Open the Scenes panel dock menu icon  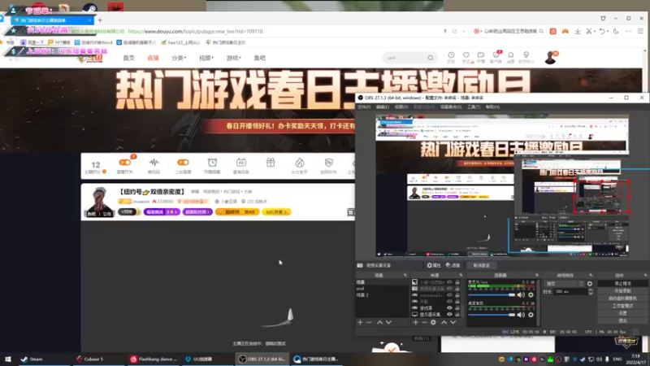tap(405, 275)
